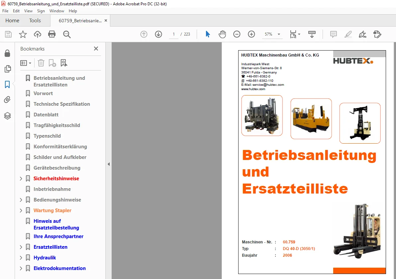Image resolution: width=396 pixels, height=279 pixels.
Task: Click the page number input field
Action: click(x=174, y=34)
